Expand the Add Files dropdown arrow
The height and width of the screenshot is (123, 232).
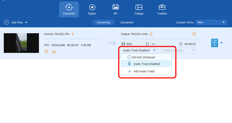tap(26, 22)
